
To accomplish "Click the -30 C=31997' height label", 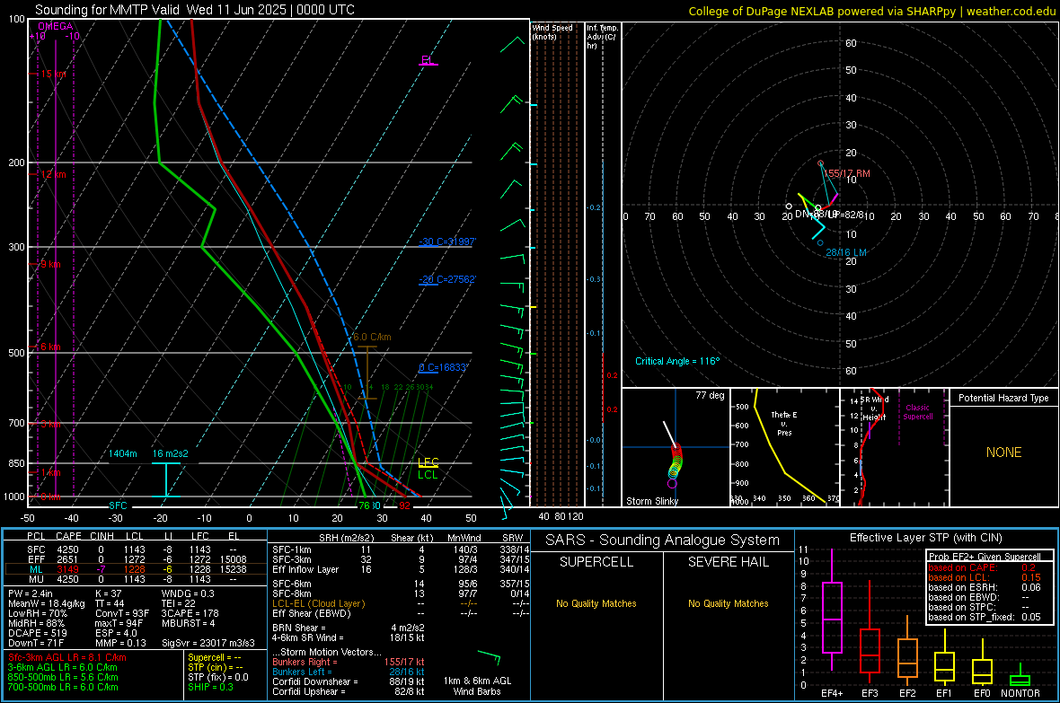I will click(447, 242).
